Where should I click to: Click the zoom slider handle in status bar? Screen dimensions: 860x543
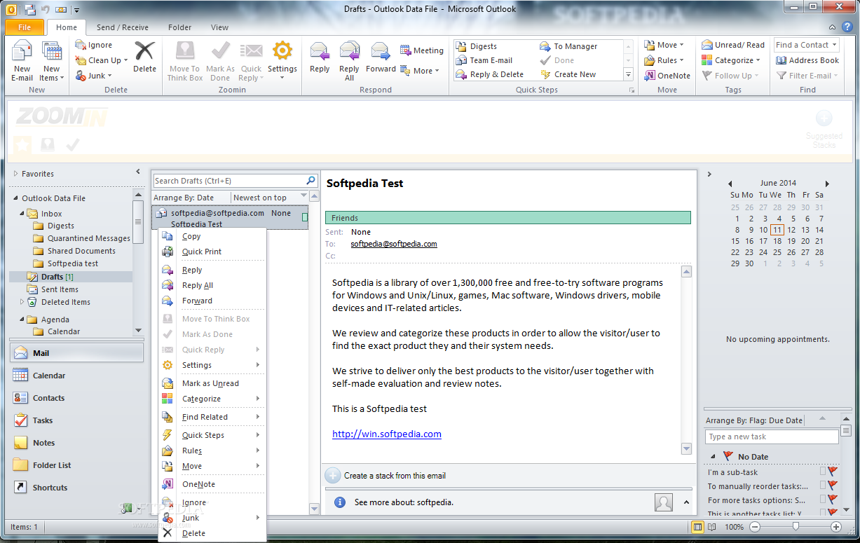point(795,526)
